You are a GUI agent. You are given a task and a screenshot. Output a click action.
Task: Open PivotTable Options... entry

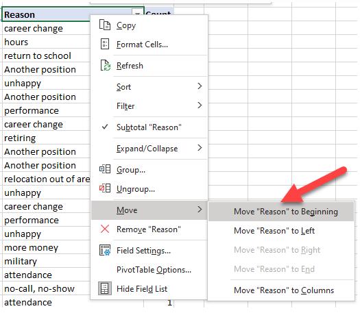point(149,270)
